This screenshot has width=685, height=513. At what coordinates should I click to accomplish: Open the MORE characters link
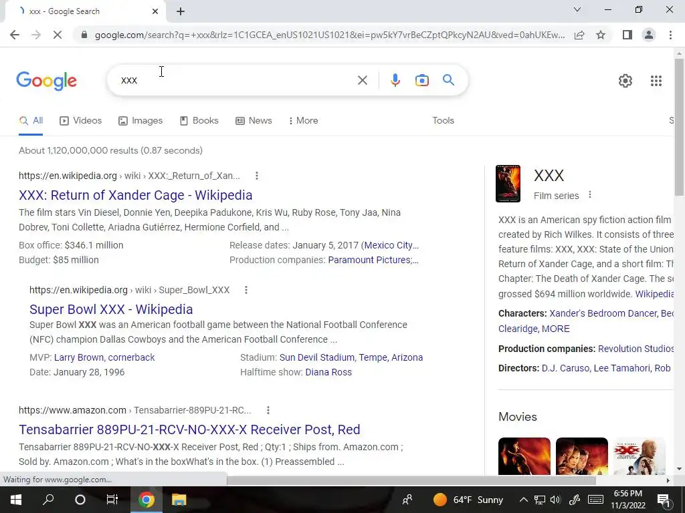556,329
